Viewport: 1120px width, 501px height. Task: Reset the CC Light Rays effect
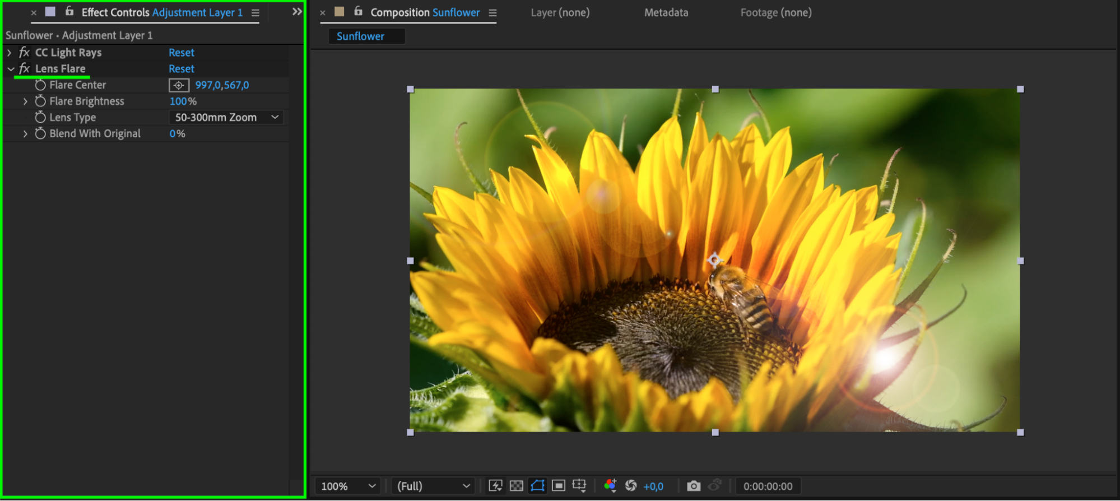pyautogui.click(x=182, y=53)
